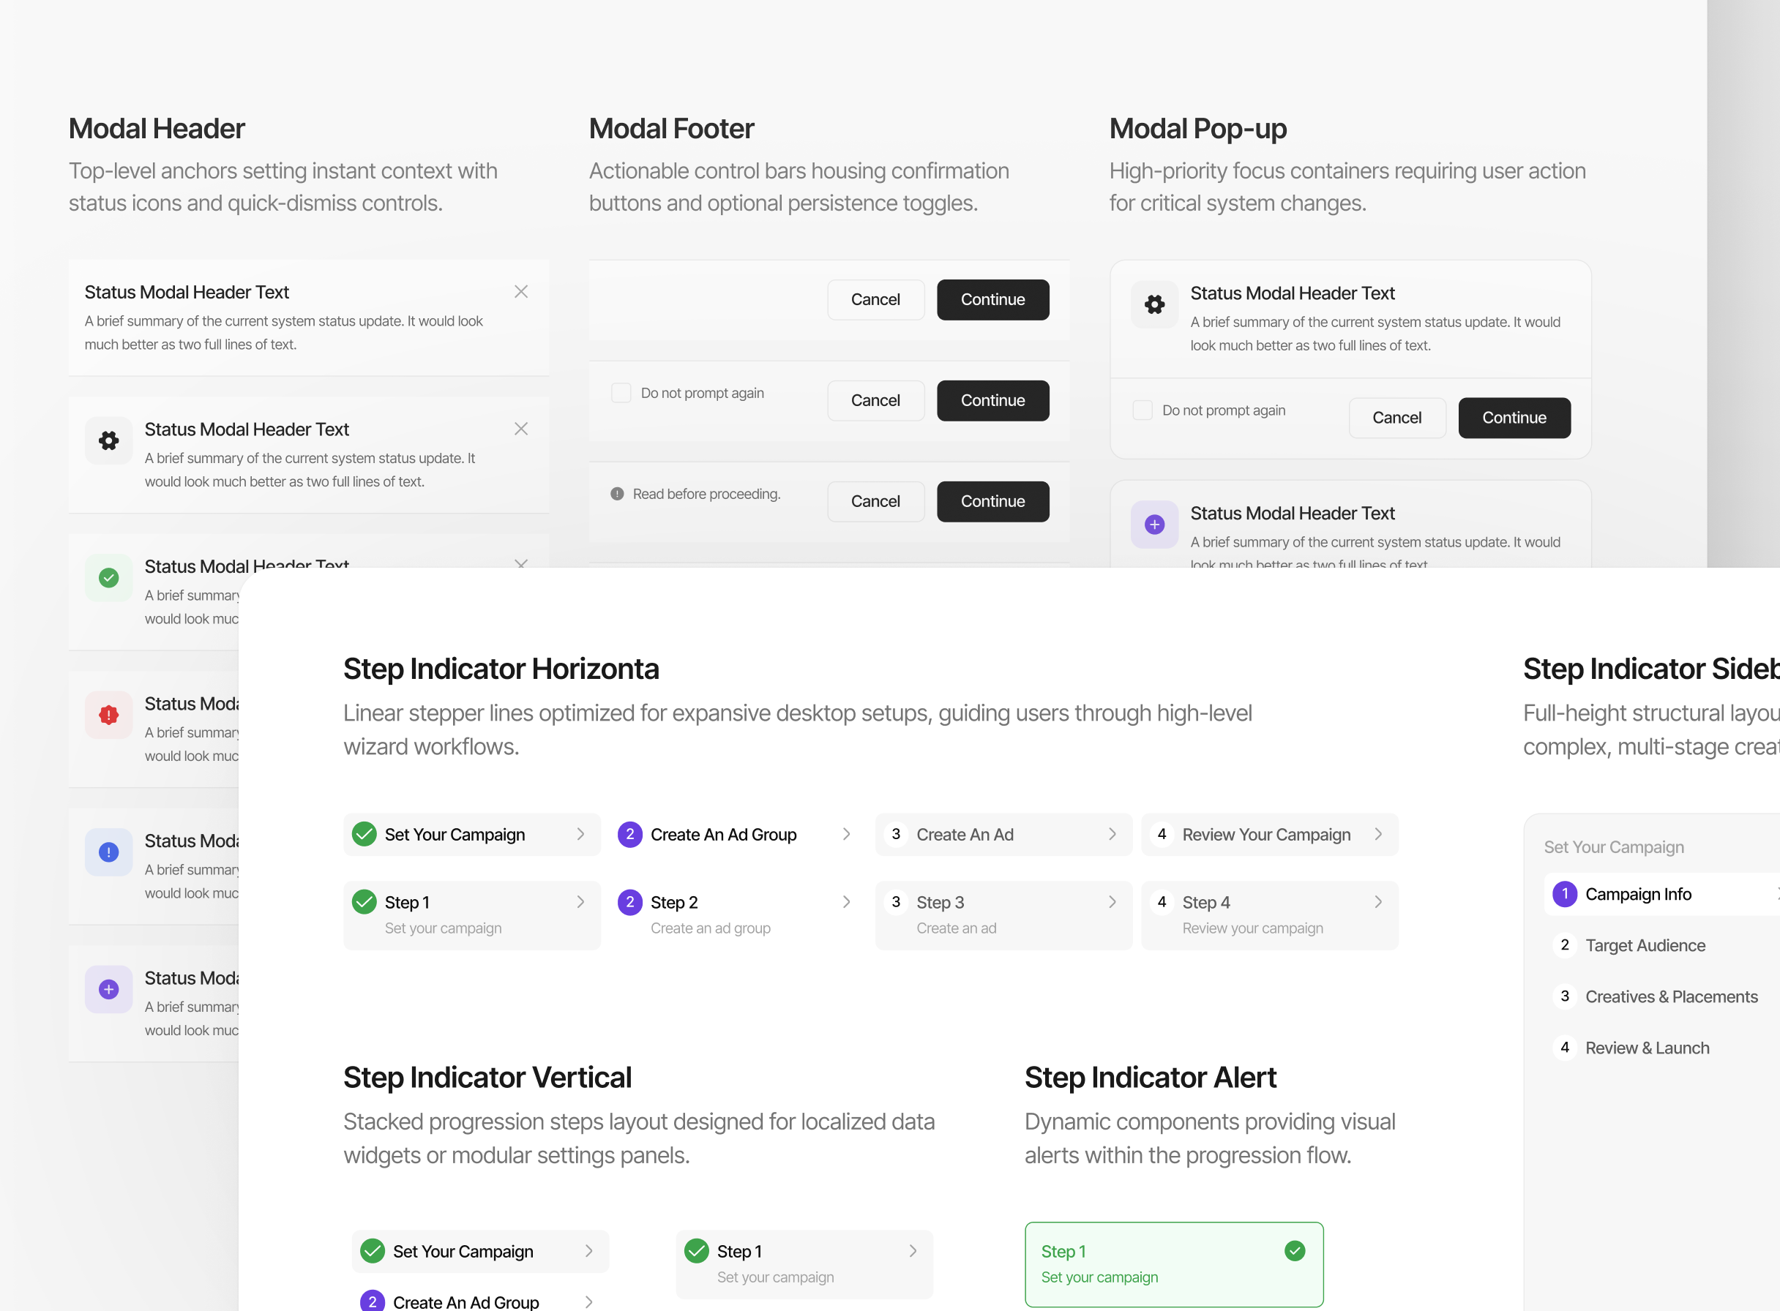Open vertical Step 1 Set your campaign card
The image size is (1780, 1311).
pyautogui.click(x=804, y=1264)
